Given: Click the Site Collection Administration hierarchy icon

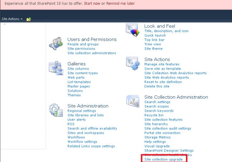Looking at the screenshot, I should pos(133,101).
